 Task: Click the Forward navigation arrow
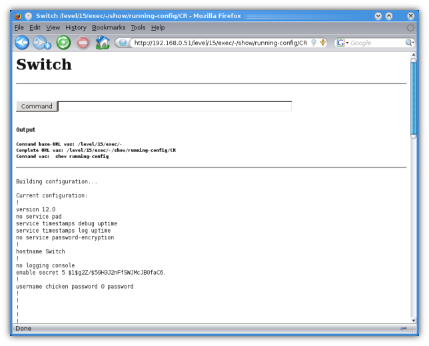click(40, 43)
